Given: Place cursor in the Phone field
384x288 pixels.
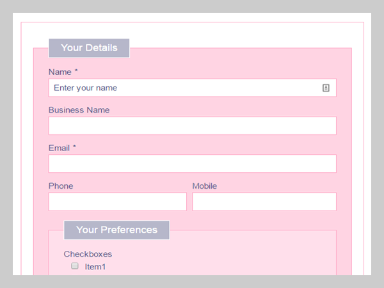Looking at the screenshot, I should (117, 202).
